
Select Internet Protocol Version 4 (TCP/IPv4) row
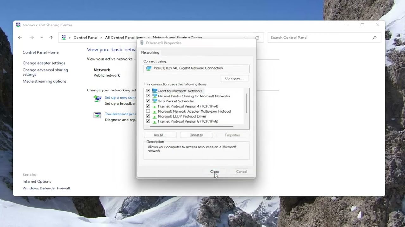[188, 106]
